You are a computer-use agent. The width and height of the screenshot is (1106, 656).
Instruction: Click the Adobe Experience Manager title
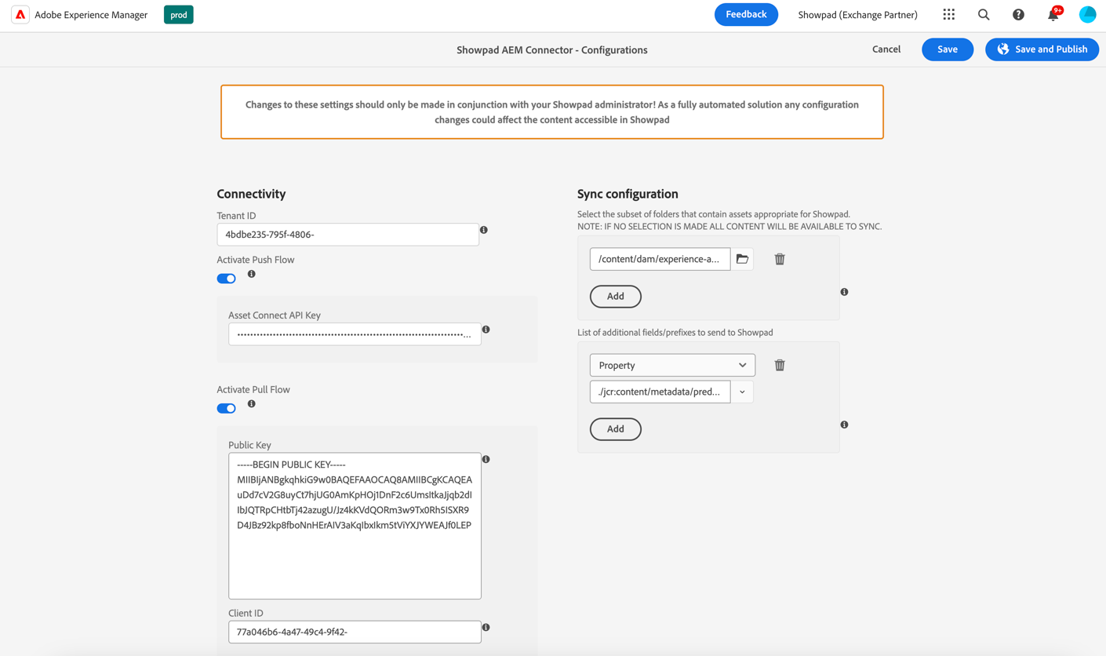(x=91, y=15)
